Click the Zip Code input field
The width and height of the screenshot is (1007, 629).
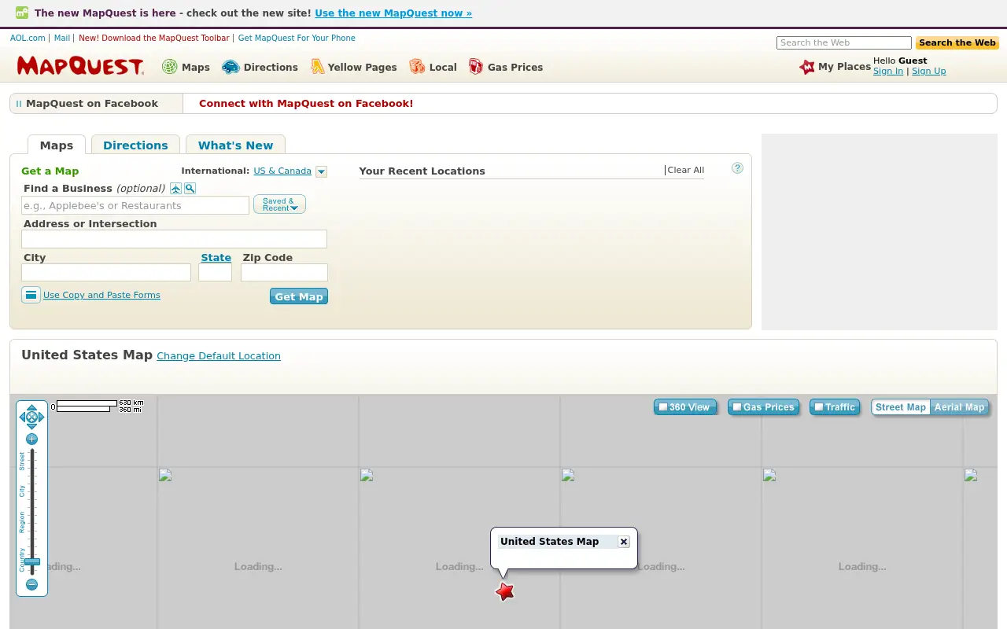284,273
